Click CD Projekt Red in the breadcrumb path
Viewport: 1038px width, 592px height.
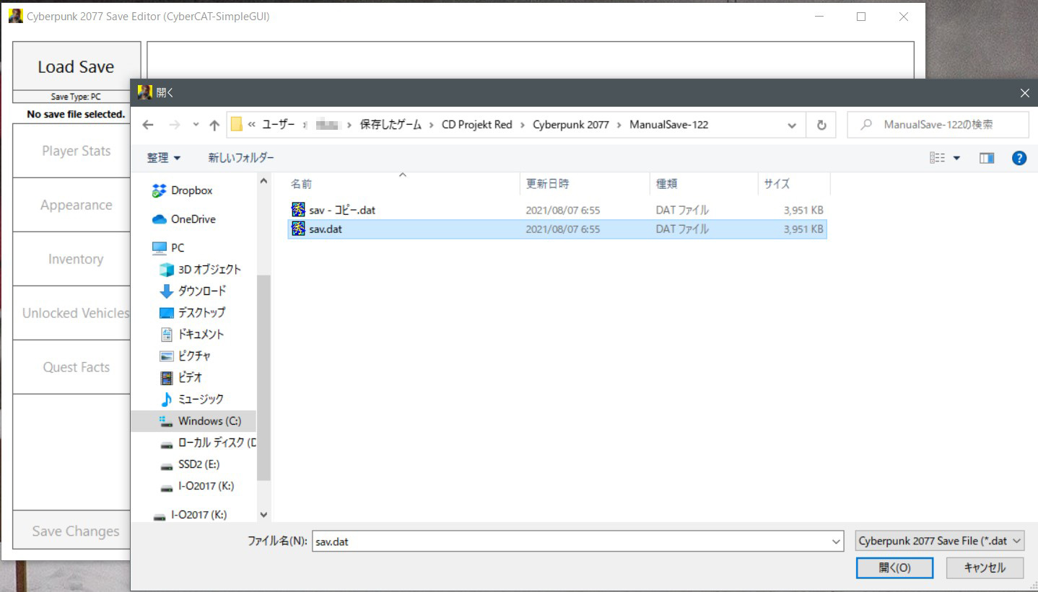[476, 125]
